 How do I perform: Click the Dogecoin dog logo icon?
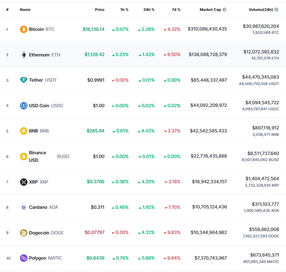23,232
